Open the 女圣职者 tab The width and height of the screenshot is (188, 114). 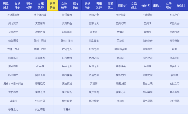(169, 6)
